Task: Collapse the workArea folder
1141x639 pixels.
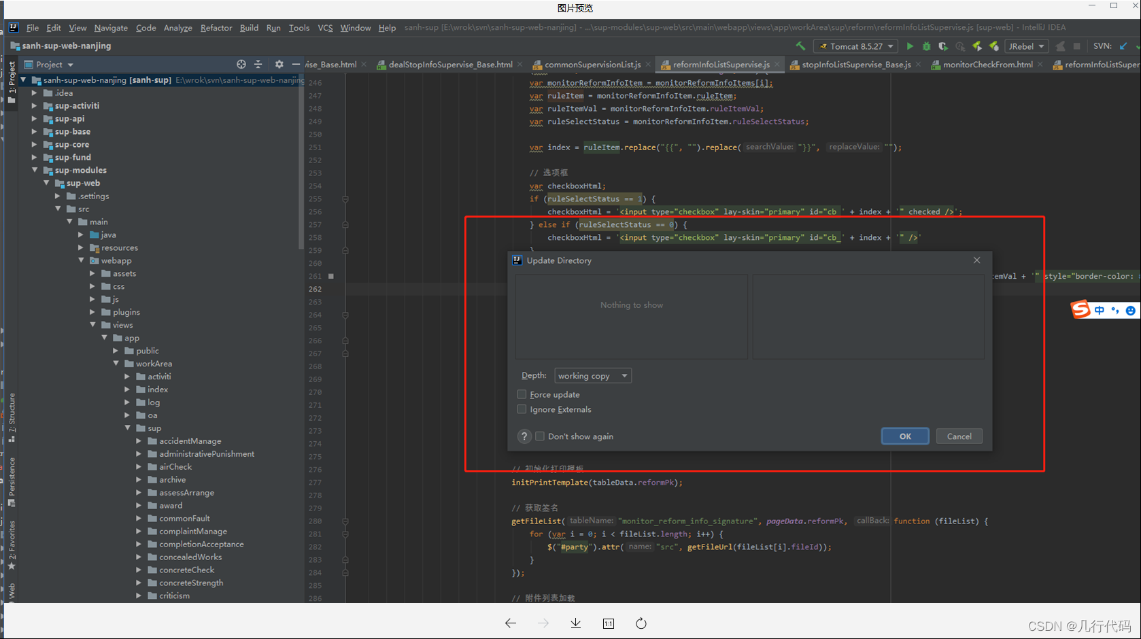Action: 116,364
